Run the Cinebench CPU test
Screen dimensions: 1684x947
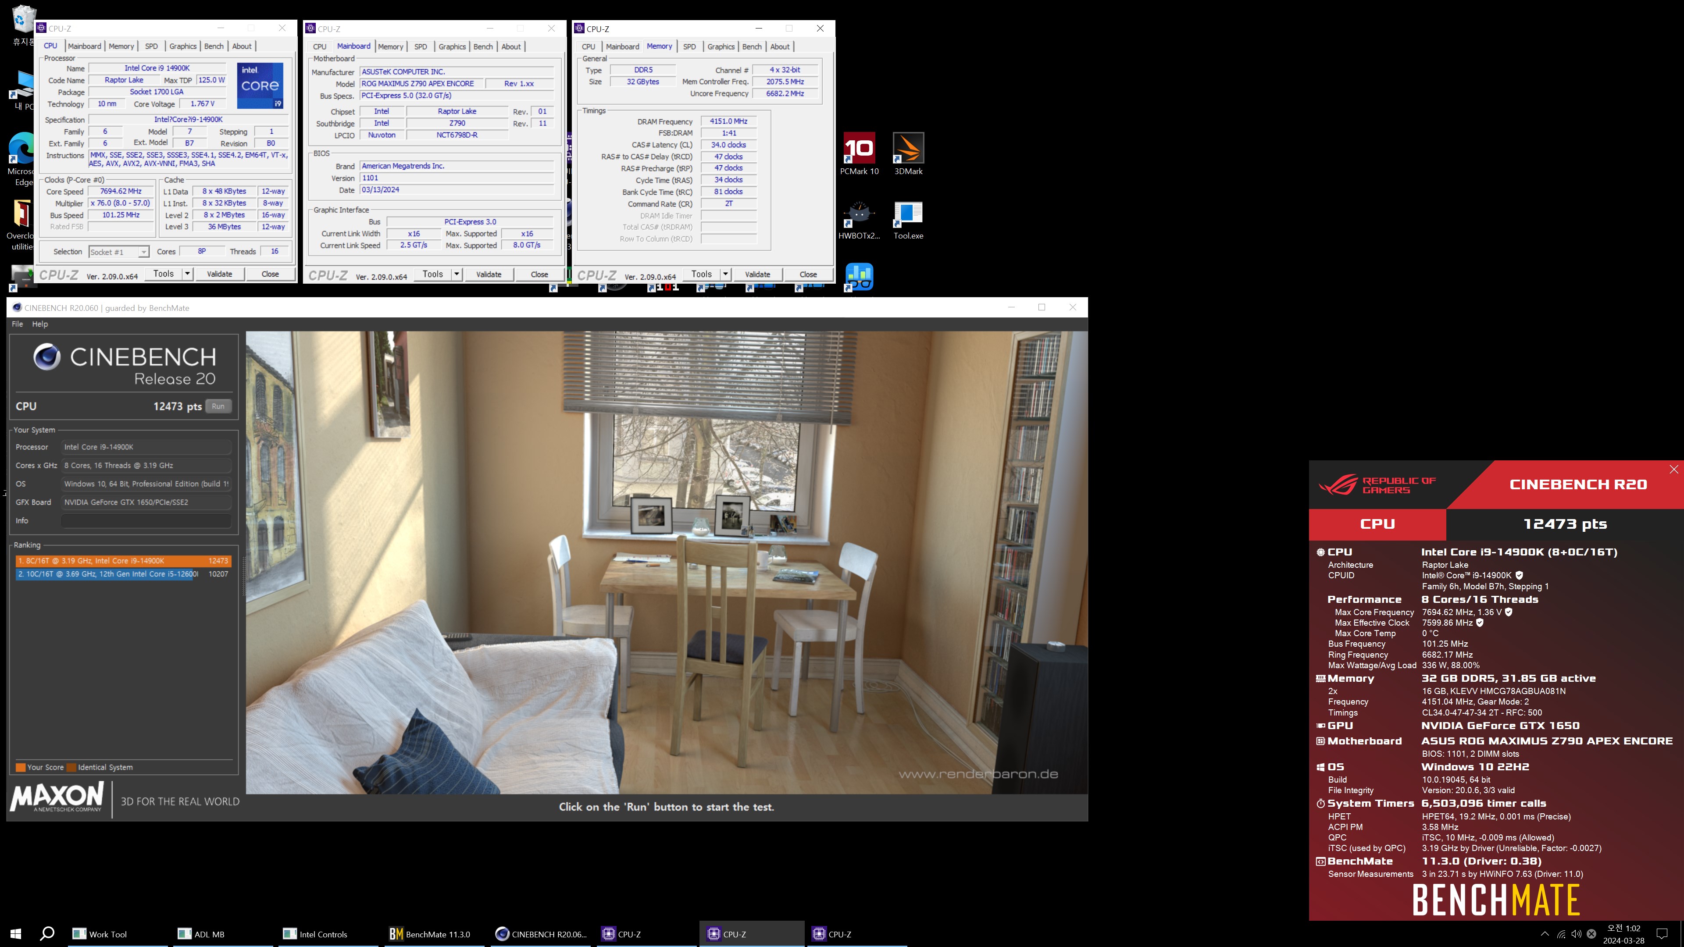[x=218, y=406]
